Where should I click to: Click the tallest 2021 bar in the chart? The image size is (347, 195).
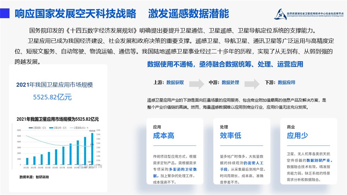[x=92, y=148]
